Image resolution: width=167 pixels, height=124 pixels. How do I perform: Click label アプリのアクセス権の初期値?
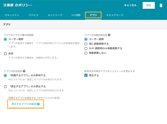tap(19, 35)
